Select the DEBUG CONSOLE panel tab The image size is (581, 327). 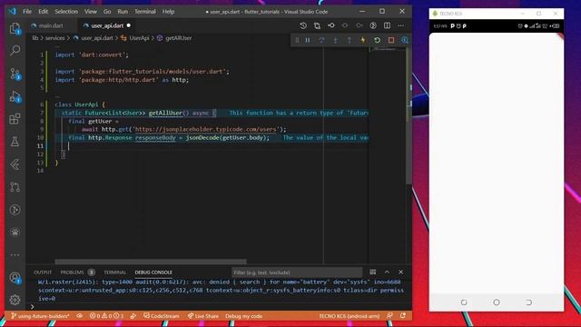153,272
